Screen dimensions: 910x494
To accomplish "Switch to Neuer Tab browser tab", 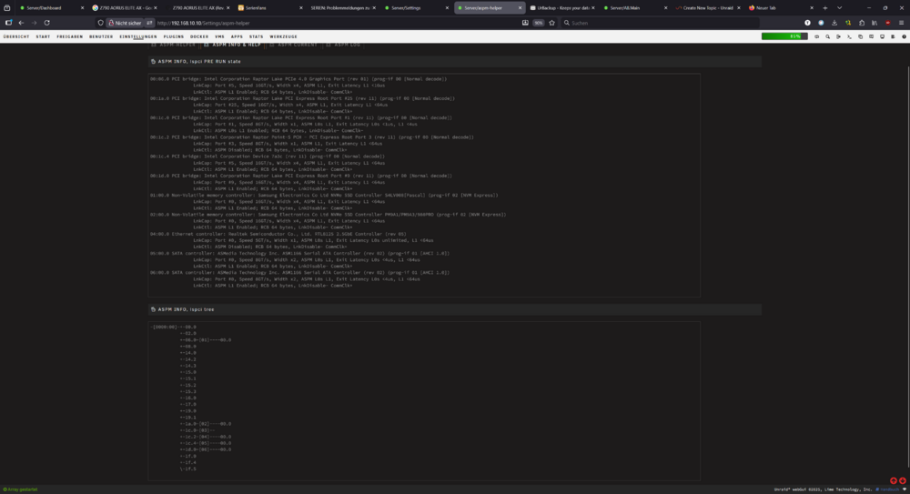I will coord(780,8).
